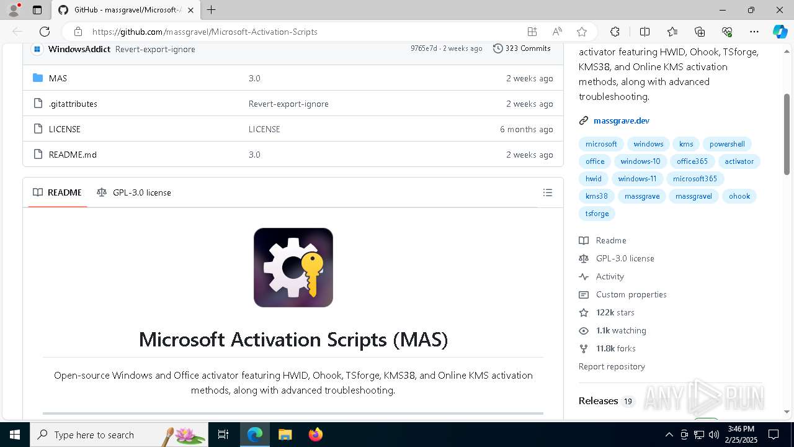Image resolution: width=794 pixels, height=447 pixels.
Task: Select the massgrave topic tag
Action: [x=642, y=196]
